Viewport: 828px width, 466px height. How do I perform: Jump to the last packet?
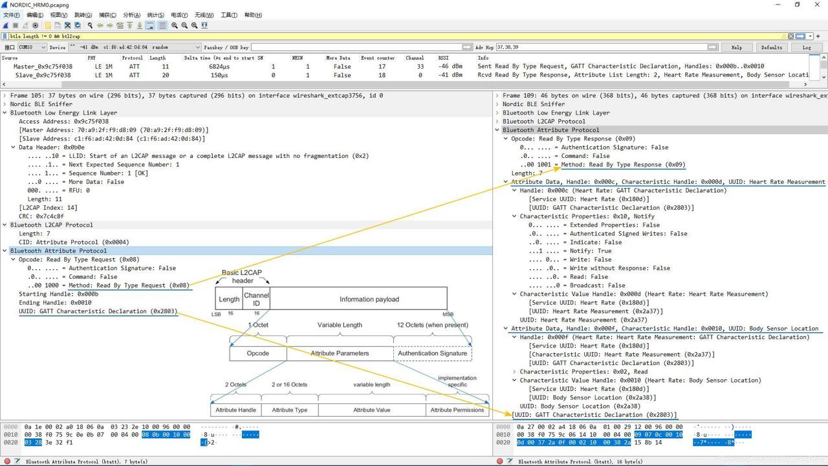[x=139, y=25]
